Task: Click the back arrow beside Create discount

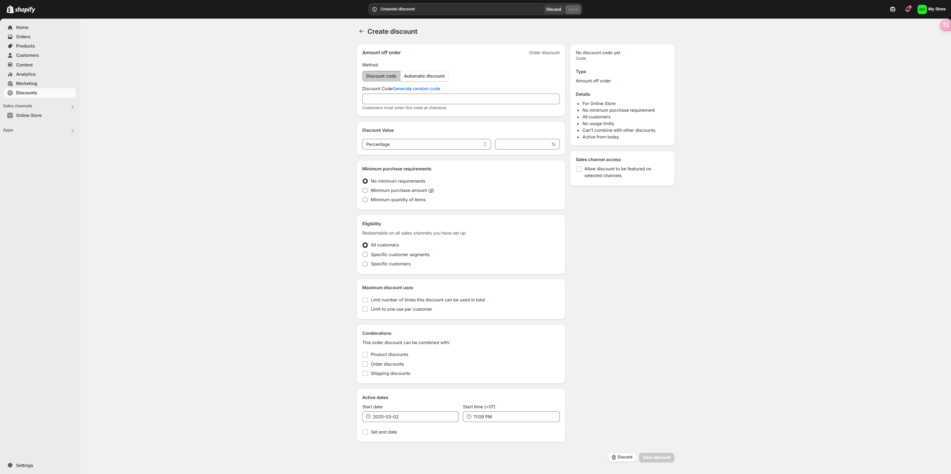Action: tap(361, 32)
